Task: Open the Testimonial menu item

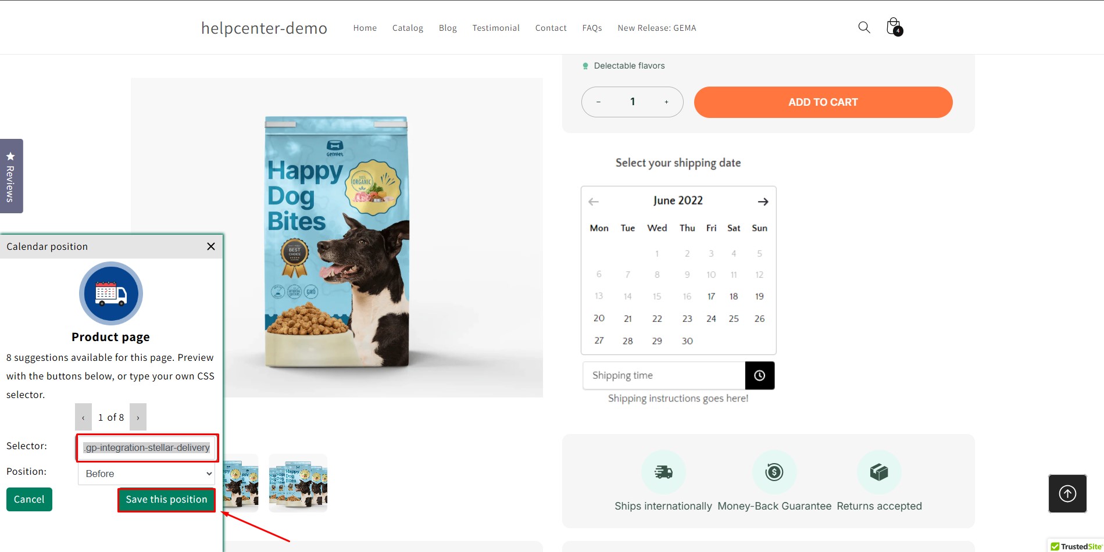Action: [x=496, y=28]
